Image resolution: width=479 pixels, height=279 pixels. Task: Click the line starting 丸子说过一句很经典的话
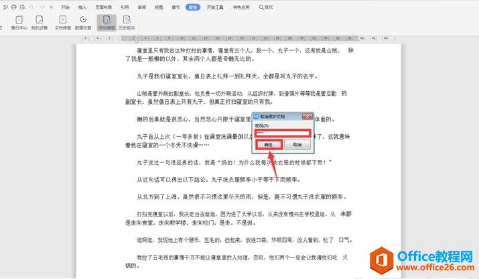[x=234, y=162]
